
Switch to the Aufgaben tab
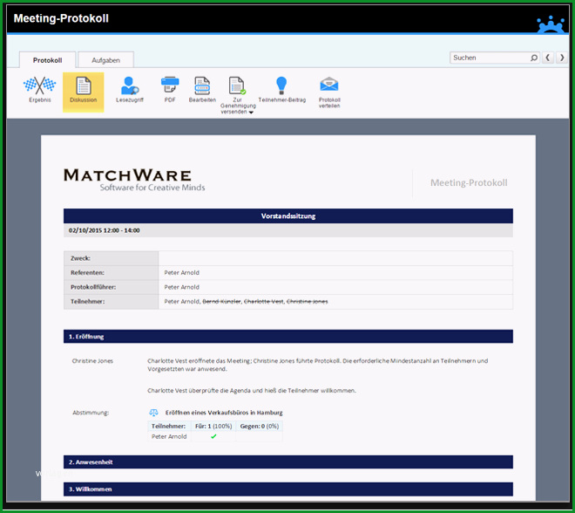tap(105, 60)
